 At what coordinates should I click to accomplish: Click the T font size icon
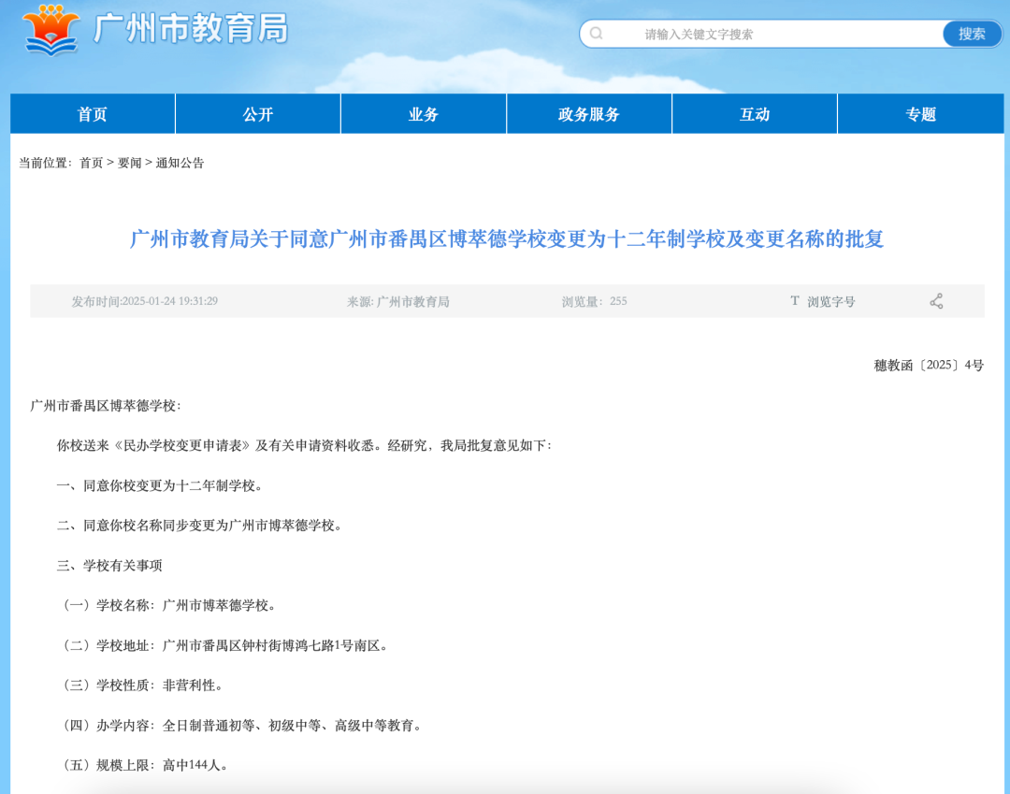point(795,301)
